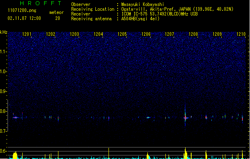Click the 1202 time marker

50,34
